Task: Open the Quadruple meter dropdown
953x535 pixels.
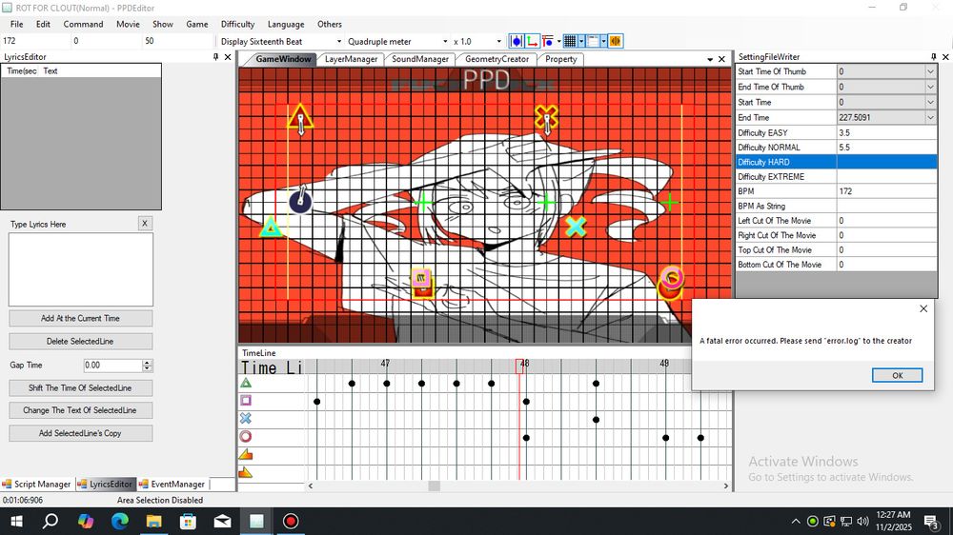Action: coord(445,41)
